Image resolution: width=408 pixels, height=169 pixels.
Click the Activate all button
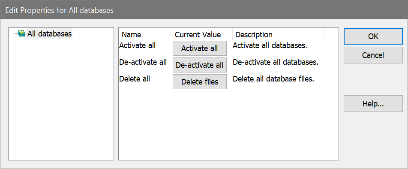pos(200,48)
